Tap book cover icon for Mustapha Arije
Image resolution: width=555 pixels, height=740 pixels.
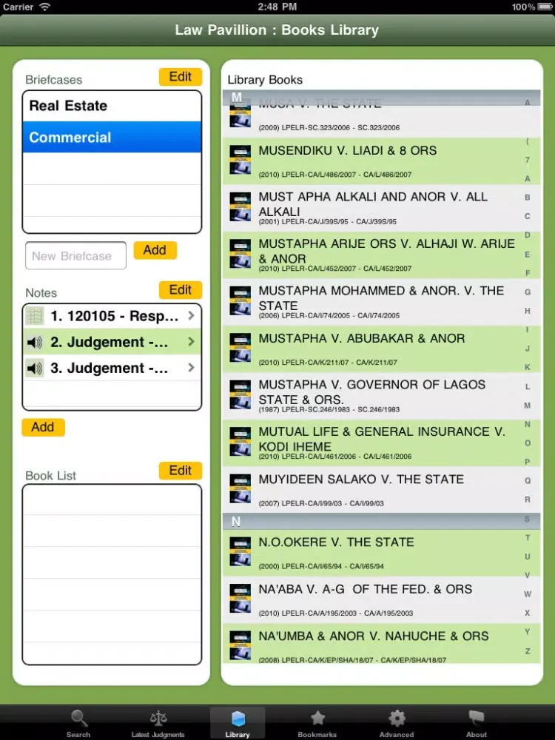click(240, 253)
